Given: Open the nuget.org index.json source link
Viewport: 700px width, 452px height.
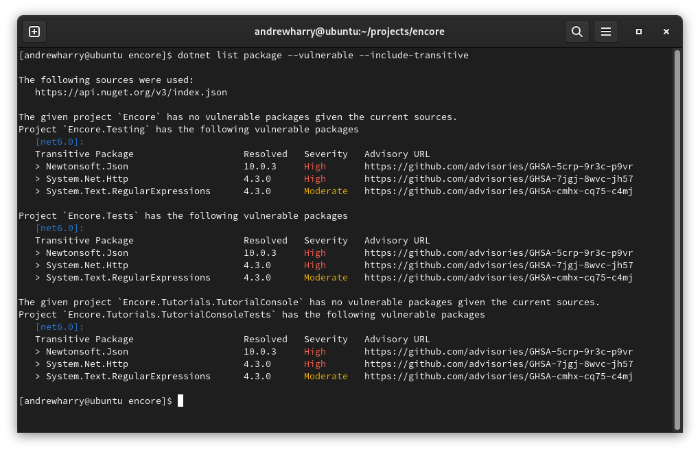Looking at the screenshot, I should [x=129, y=92].
